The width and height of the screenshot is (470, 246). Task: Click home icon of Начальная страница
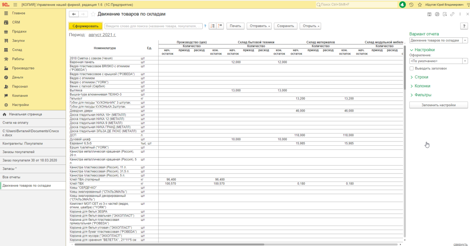point(5,114)
